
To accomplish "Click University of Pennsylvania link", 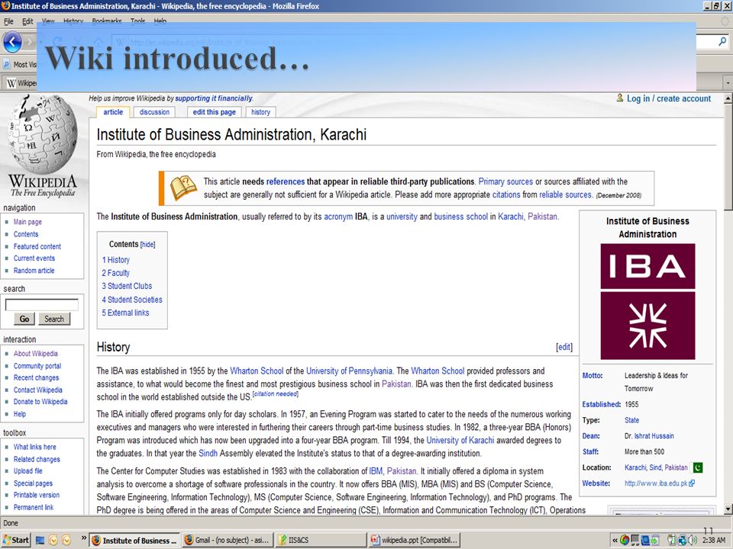I will tap(349, 371).
